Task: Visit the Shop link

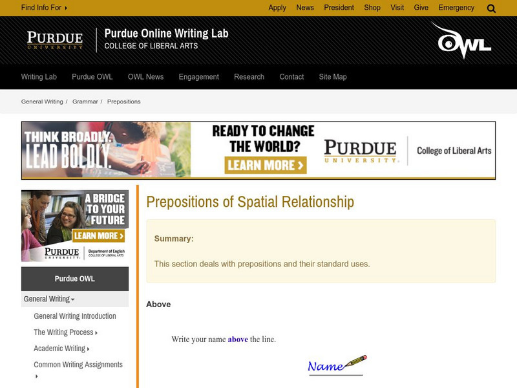Action: click(372, 8)
